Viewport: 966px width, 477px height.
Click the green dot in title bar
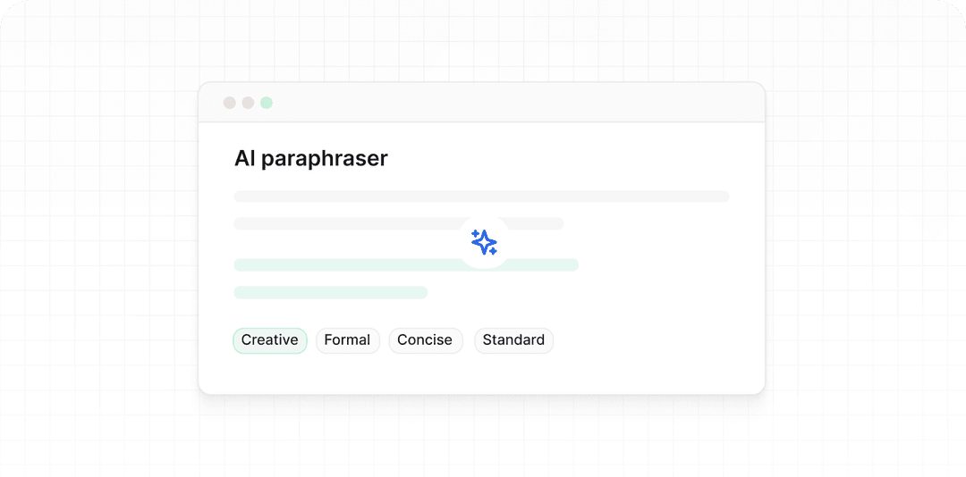click(267, 103)
